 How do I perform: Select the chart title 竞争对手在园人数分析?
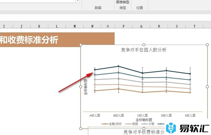[x=143, y=50]
